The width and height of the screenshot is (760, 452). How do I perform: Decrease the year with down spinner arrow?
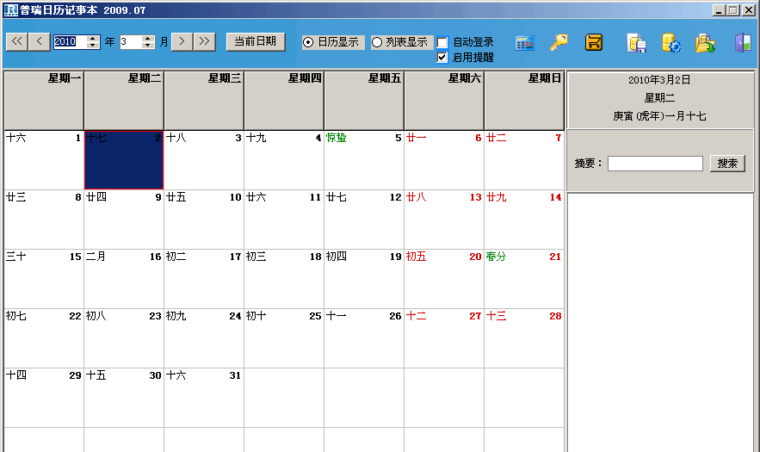coord(93,45)
